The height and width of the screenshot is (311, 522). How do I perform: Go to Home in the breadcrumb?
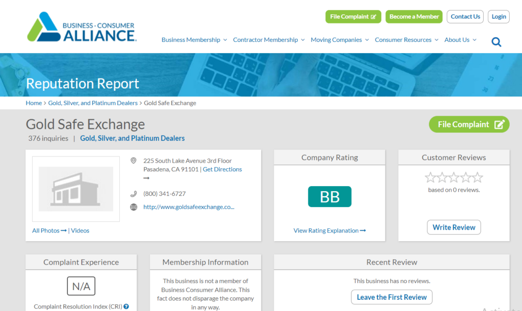tap(34, 103)
